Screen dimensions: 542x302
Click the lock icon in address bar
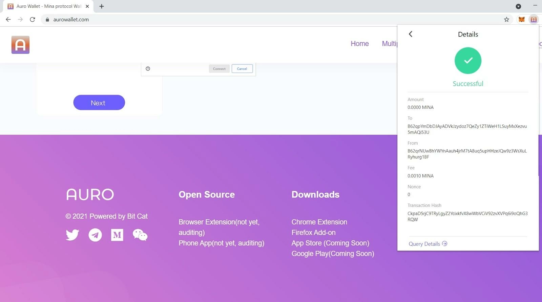(x=47, y=20)
